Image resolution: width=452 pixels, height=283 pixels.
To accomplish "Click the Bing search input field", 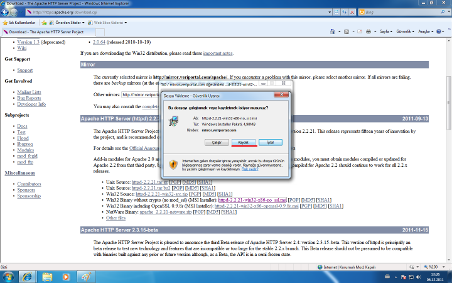I will [402, 12].
